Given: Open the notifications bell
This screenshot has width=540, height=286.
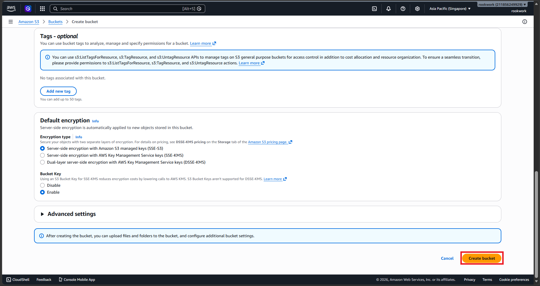Looking at the screenshot, I should [x=389, y=9].
